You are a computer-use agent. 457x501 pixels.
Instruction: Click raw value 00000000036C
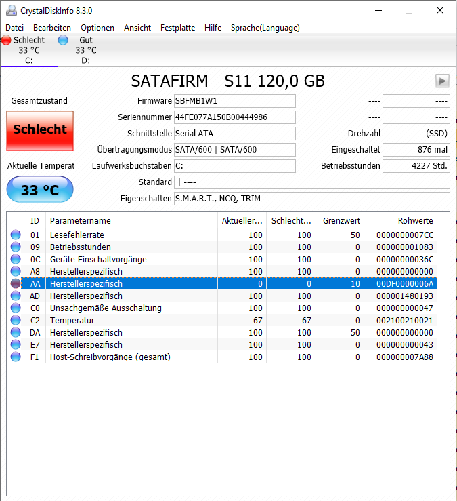click(405, 260)
